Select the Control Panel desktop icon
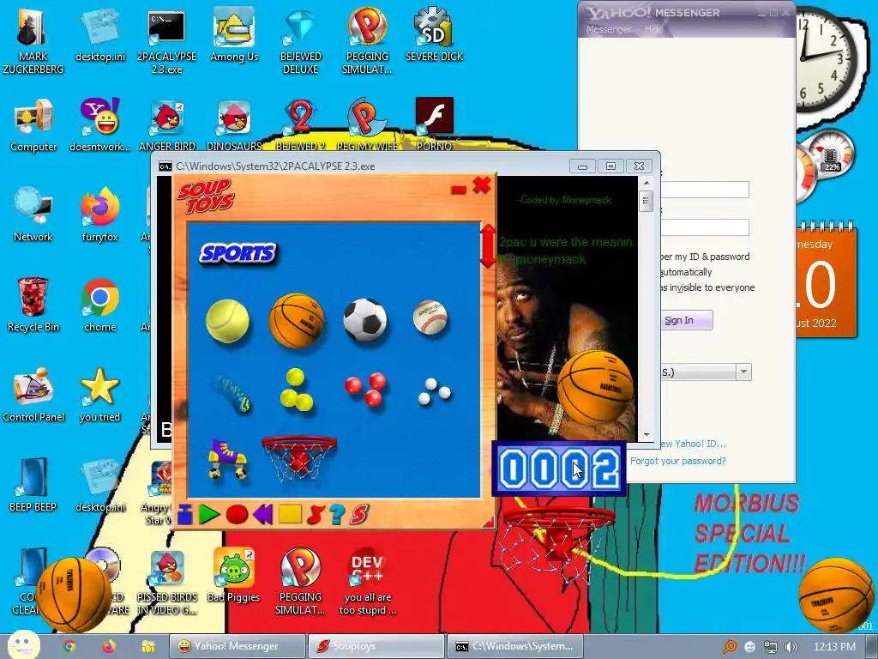Image resolution: width=878 pixels, height=659 pixels. coord(33,396)
